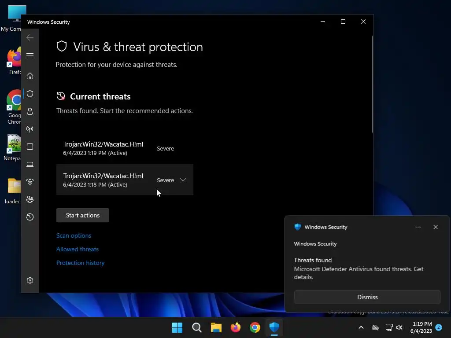Open the notification count badge
Image resolution: width=451 pixels, height=338 pixels.
[439, 327]
